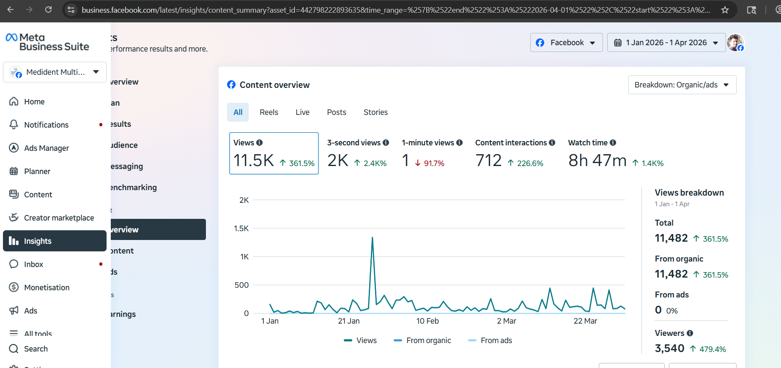781x368 pixels.
Task: Open the Content section
Action: coord(55,194)
